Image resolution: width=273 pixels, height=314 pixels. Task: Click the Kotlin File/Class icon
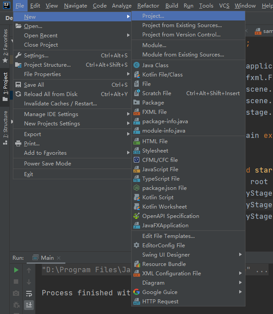pos(136,74)
